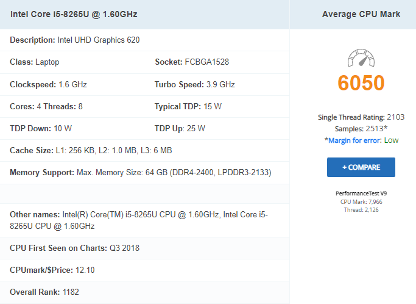This screenshot has width=416, height=304.
Task: Open the Margin for error link
Action: pos(354,140)
